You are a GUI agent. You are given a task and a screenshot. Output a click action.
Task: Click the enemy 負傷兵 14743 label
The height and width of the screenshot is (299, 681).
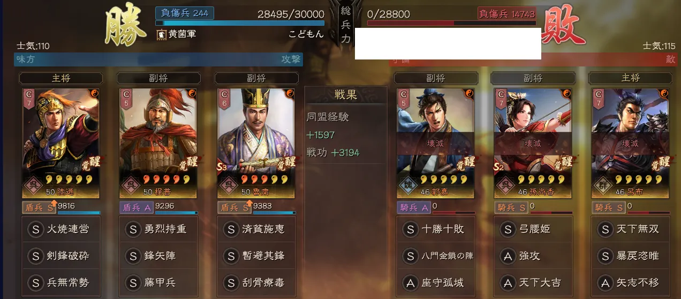click(506, 14)
